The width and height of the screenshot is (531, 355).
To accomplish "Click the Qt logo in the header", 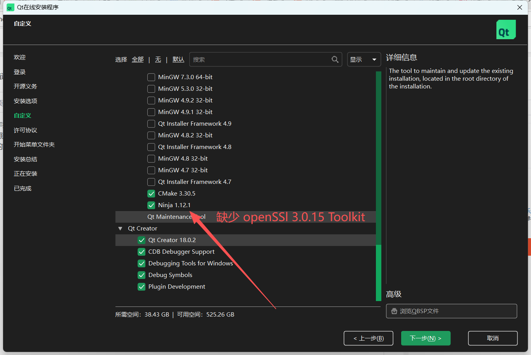I will [506, 29].
